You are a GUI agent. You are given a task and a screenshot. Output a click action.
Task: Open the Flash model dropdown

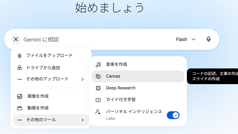click(186, 39)
